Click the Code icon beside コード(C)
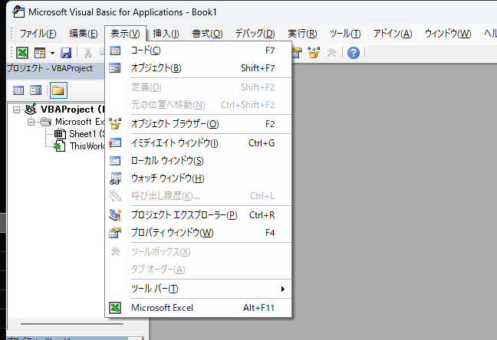 click(115, 51)
